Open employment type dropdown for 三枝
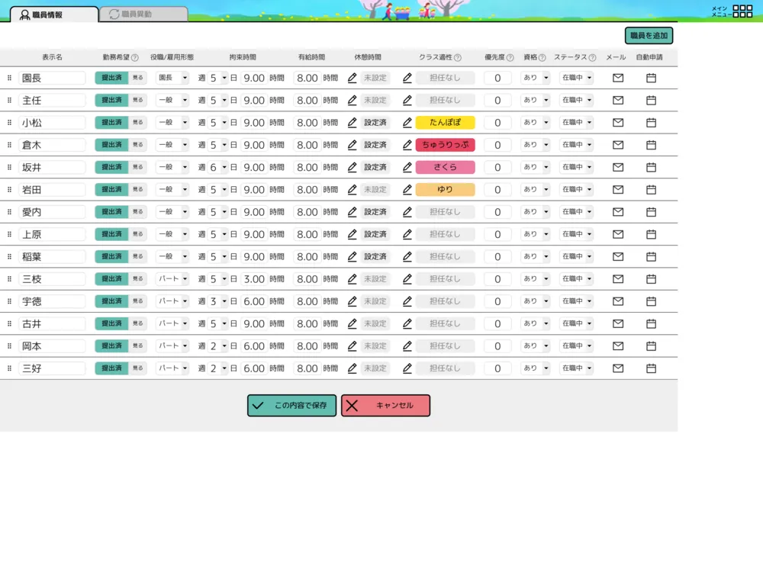This screenshot has width=763, height=572. [172, 278]
